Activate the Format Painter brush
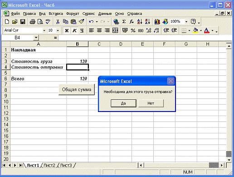 click(82, 22)
